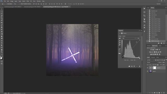Open the Image menu

click(x=12, y=1)
